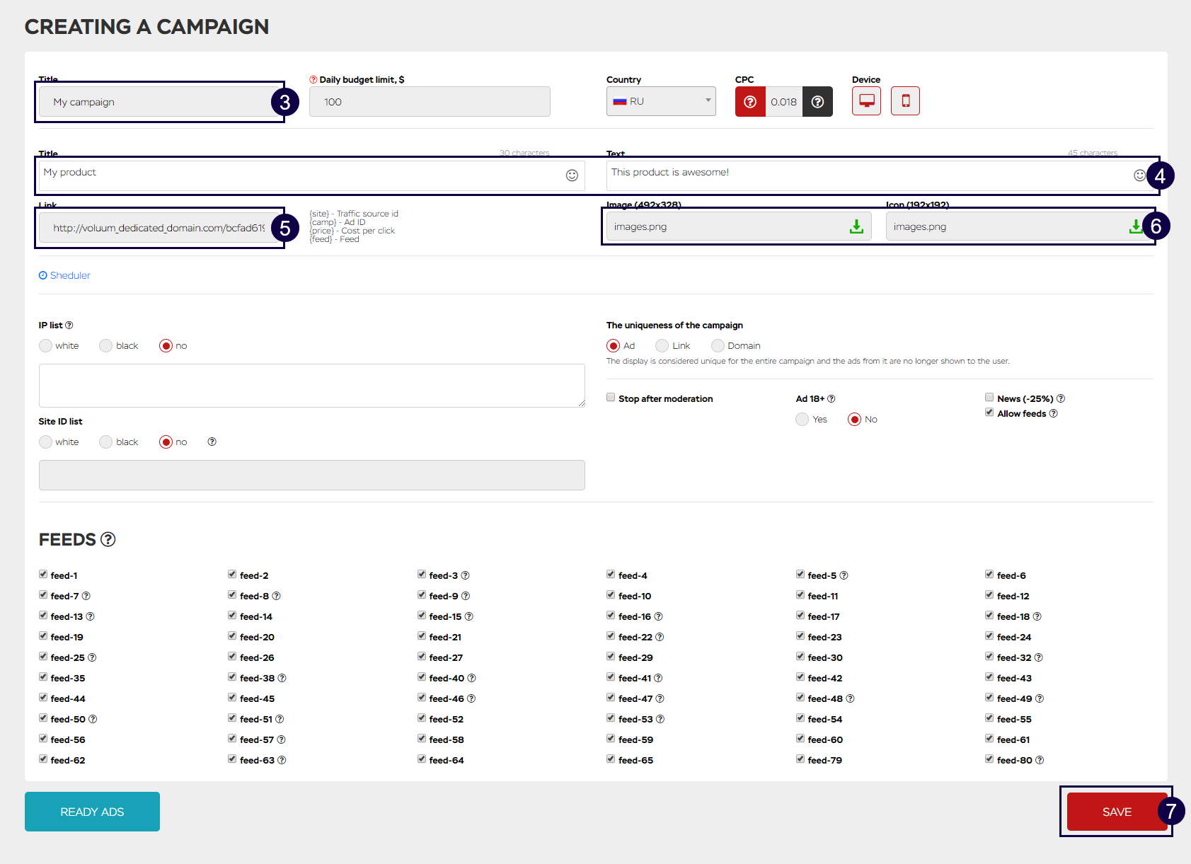Image resolution: width=1191 pixels, height=864 pixels.
Task: Expand the Sheduler section
Action: pos(64,275)
